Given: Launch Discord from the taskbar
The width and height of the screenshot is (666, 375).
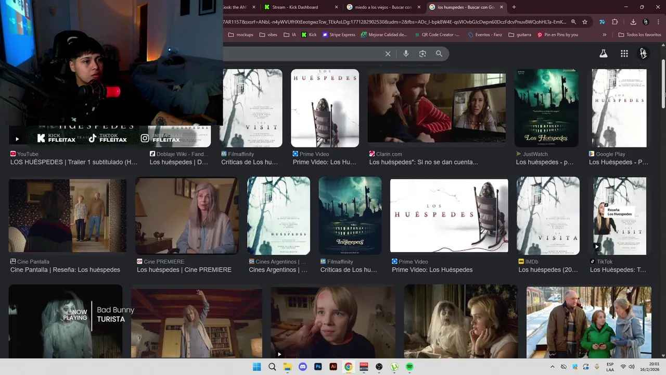Looking at the screenshot, I should tap(303, 367).
